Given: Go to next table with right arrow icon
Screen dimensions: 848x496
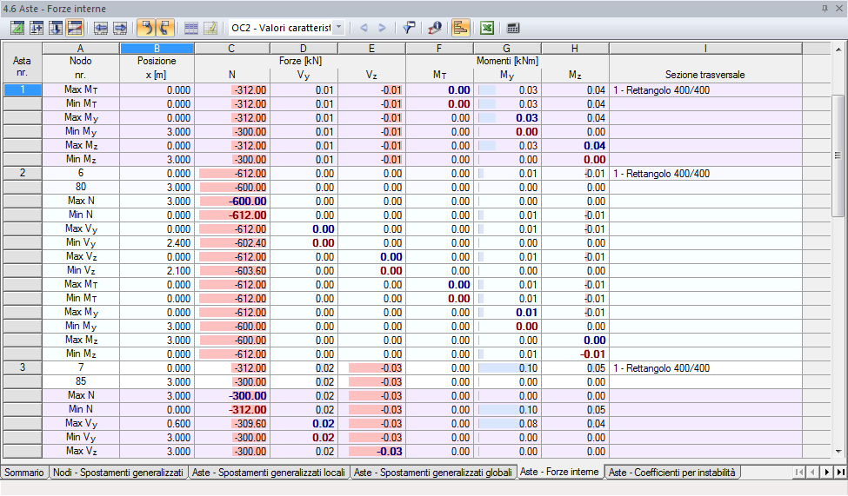Looking at the screenshot, I should pyautogui.click(x=119, y=28).
